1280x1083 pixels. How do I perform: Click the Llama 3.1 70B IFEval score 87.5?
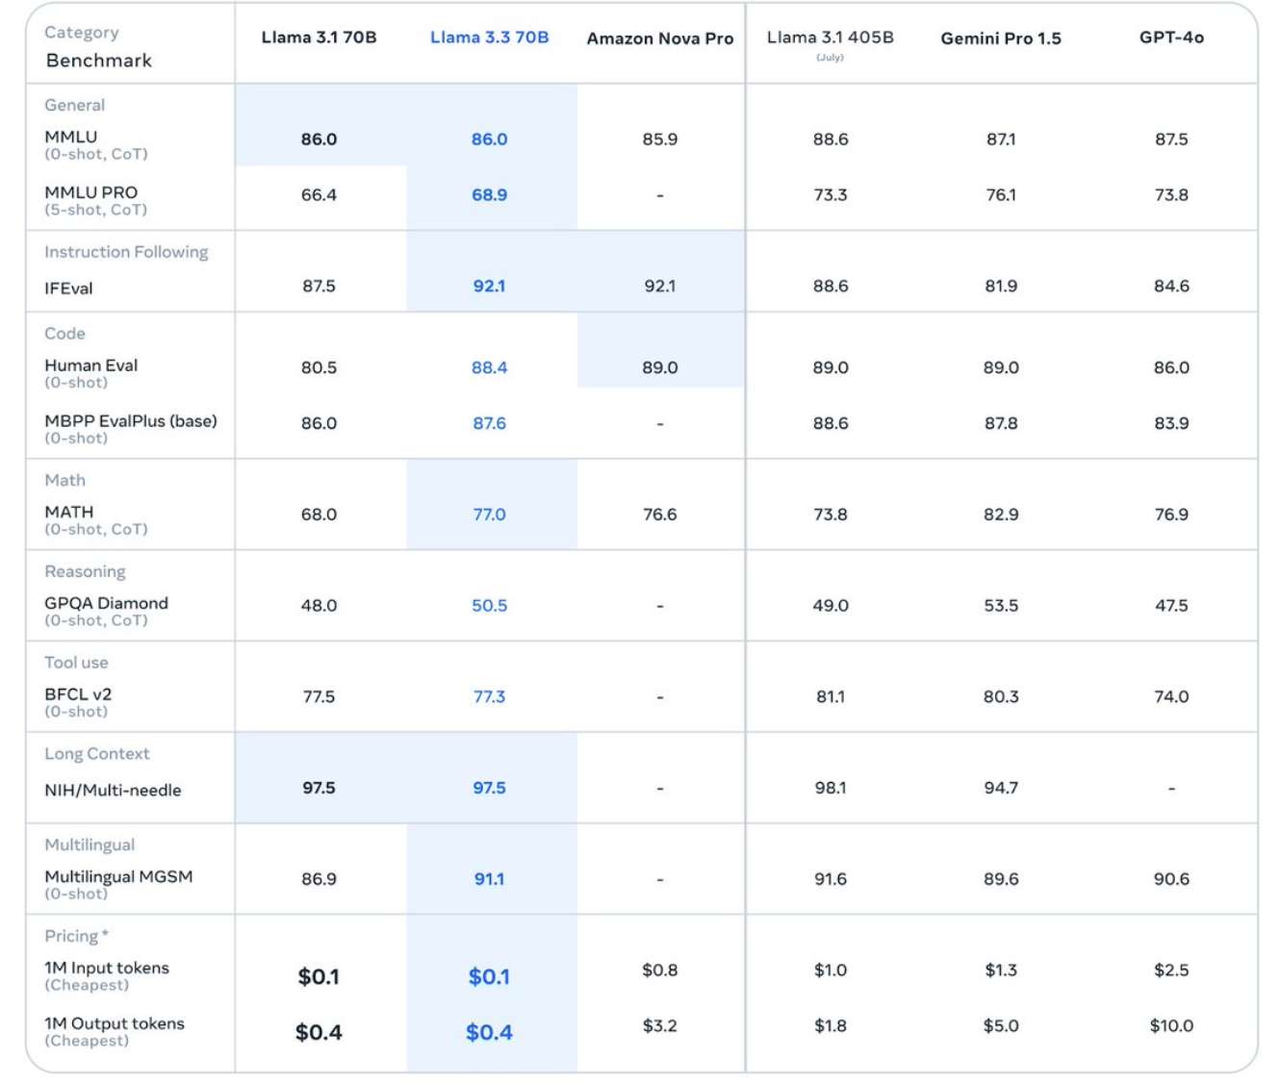[319, 287]
